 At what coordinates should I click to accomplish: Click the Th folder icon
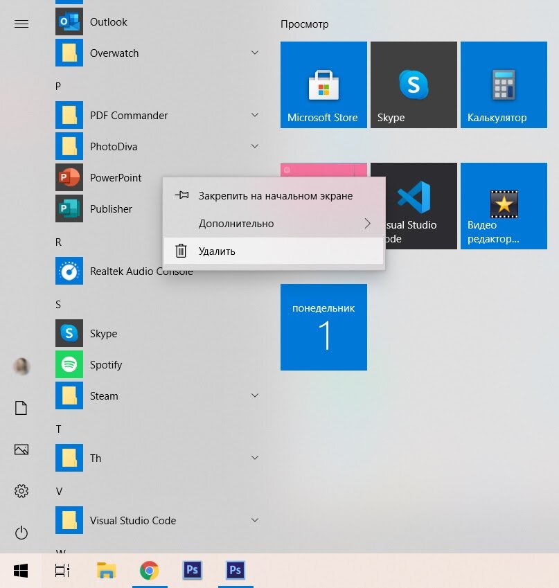(69, 458)
